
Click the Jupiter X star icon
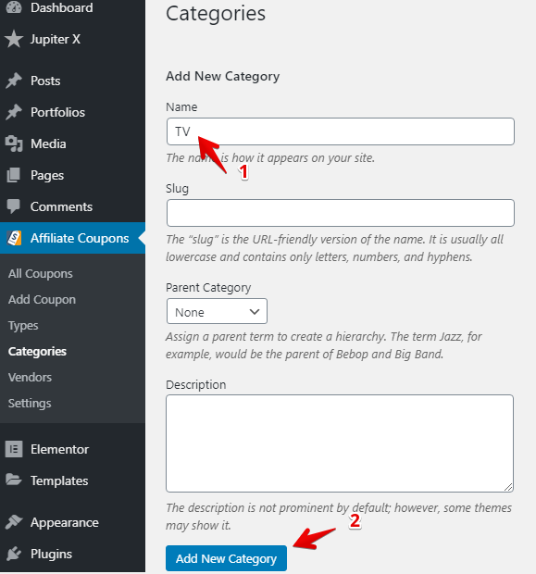pyautogui.click(x=14, y=39)
